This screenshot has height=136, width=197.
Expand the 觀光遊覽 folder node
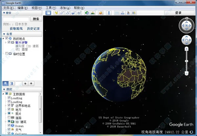pos(6,42)
